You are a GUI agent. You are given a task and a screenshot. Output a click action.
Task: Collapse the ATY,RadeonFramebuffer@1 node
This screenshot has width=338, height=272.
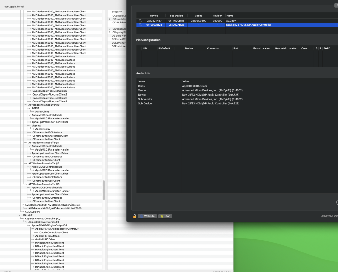pos(26,143)
